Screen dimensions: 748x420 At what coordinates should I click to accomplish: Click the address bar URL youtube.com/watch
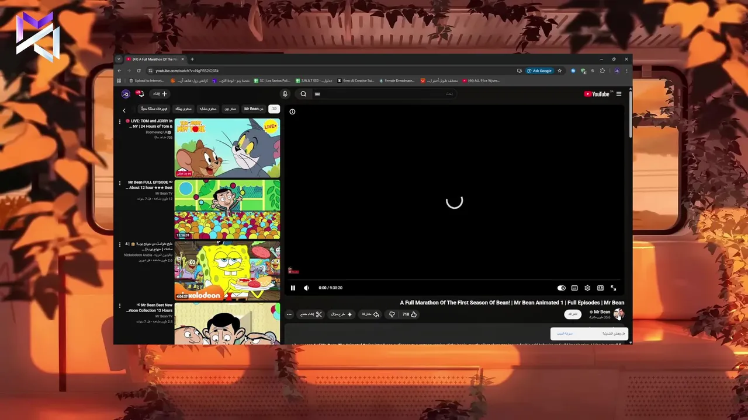pos(187,71)
